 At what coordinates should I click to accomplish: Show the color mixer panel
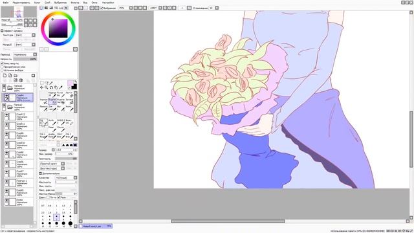(x=56, y=8)
